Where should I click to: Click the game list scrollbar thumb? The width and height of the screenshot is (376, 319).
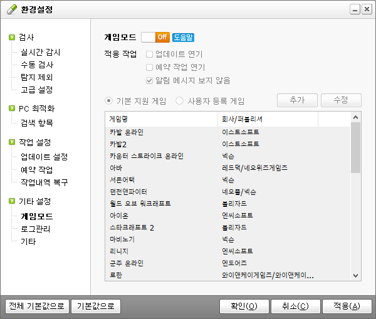[355, 147]
